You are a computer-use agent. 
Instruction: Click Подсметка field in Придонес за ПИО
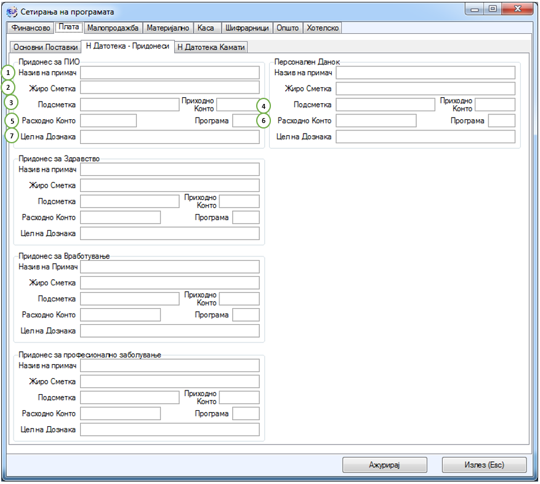pos(130,105)
